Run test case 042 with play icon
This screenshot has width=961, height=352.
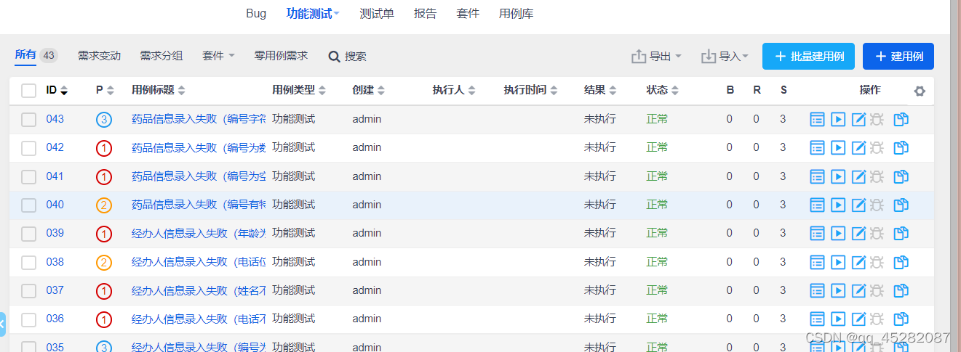(x=838, y=148)
